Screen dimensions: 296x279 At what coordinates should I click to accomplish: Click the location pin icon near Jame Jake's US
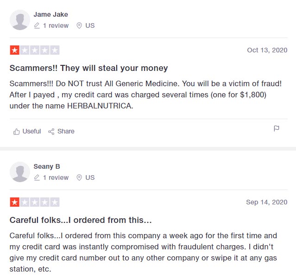(79, 25)
